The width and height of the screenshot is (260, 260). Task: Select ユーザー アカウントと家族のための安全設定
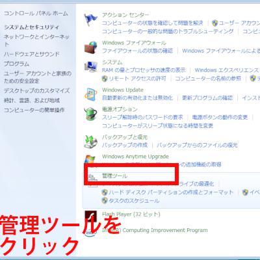point(38,77)
